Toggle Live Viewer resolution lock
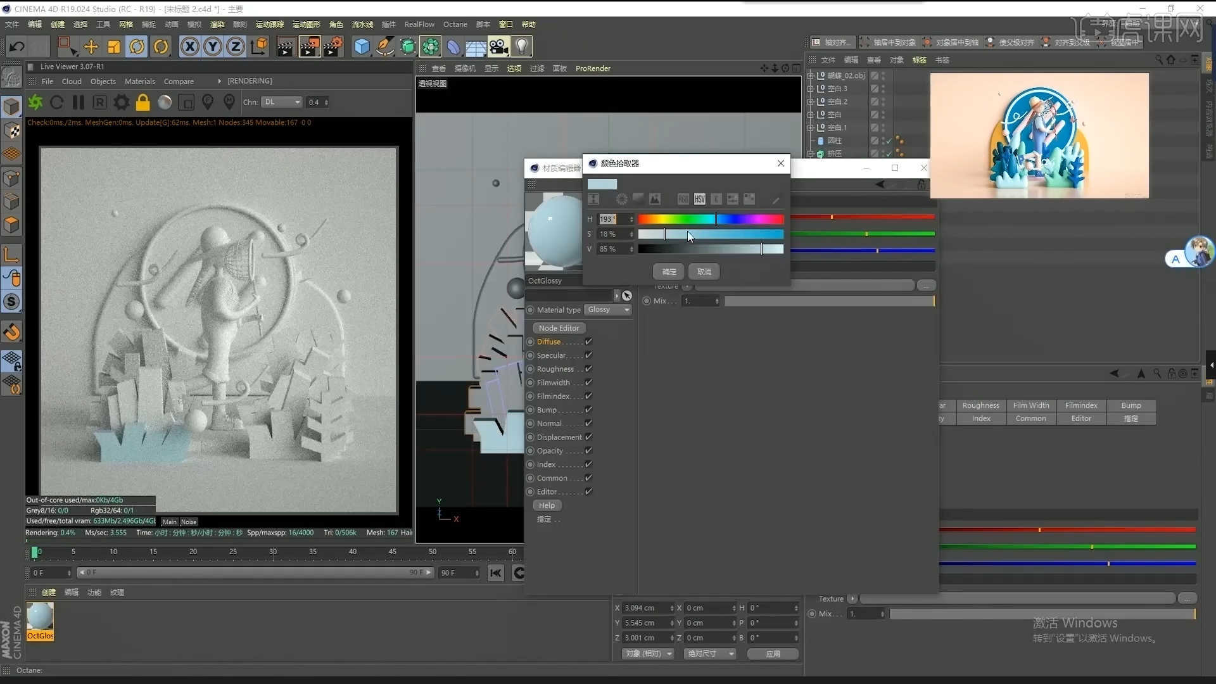This screenshot has height=684, width=1216. (143, 102)
